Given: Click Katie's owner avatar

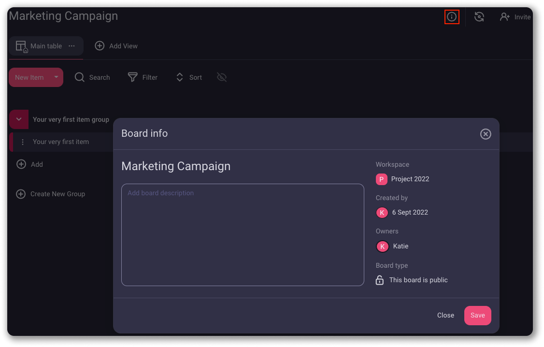Looking at the screenshot, I should pos(382,246).
